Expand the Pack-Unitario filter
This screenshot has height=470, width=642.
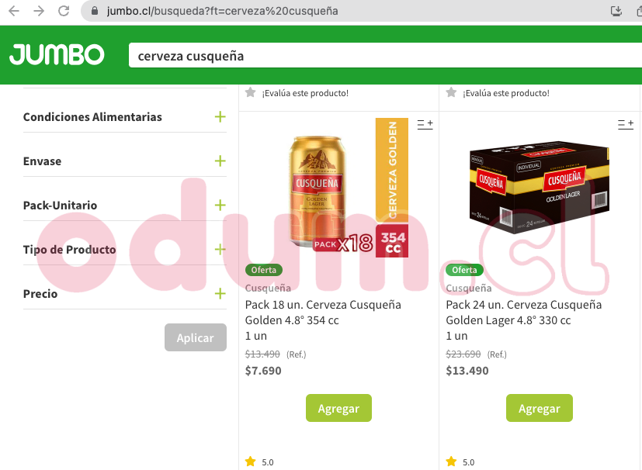(220, 205)
